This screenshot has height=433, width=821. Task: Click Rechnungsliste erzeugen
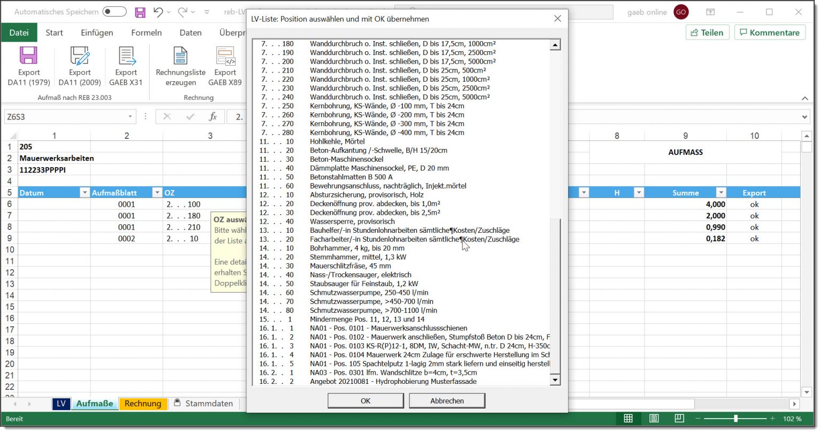[x=180, y=65]
